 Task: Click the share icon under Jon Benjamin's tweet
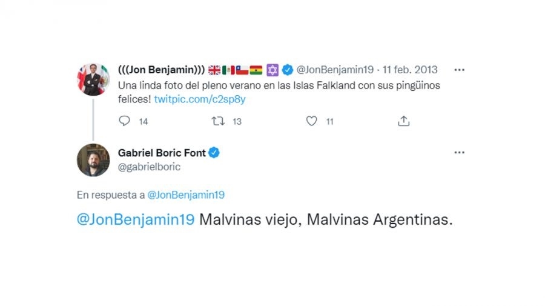(404, 121)
